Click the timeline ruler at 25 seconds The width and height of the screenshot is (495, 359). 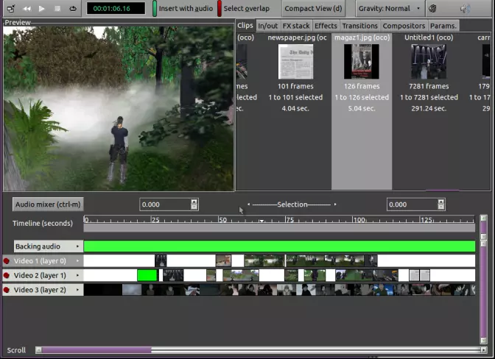pos(151,220)
